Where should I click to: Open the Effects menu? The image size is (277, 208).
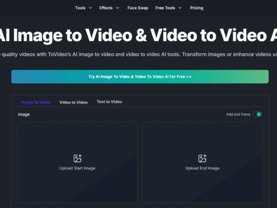[x=106, y=8]
